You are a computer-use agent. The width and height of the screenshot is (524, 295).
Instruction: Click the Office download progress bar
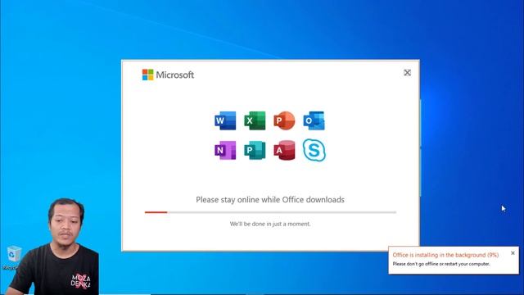point(270,212)
